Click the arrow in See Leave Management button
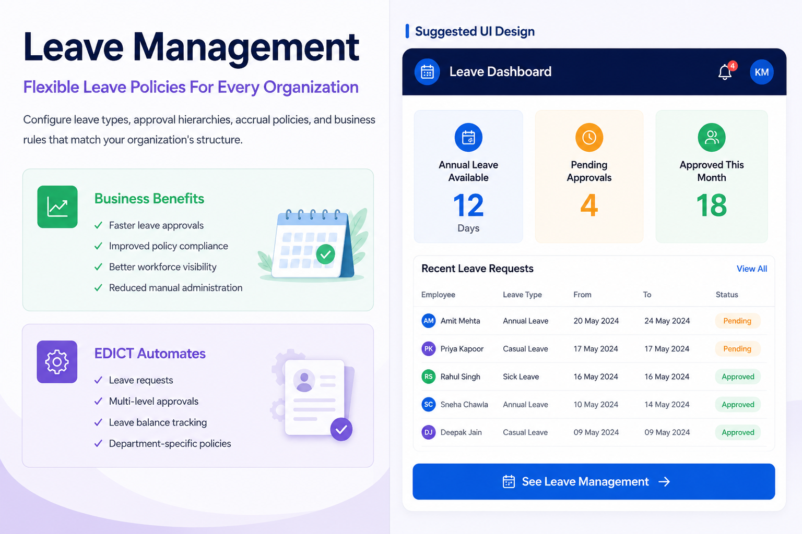Image resolution: width=802 pixels, height=534 pixels. [x=664, y=482]
